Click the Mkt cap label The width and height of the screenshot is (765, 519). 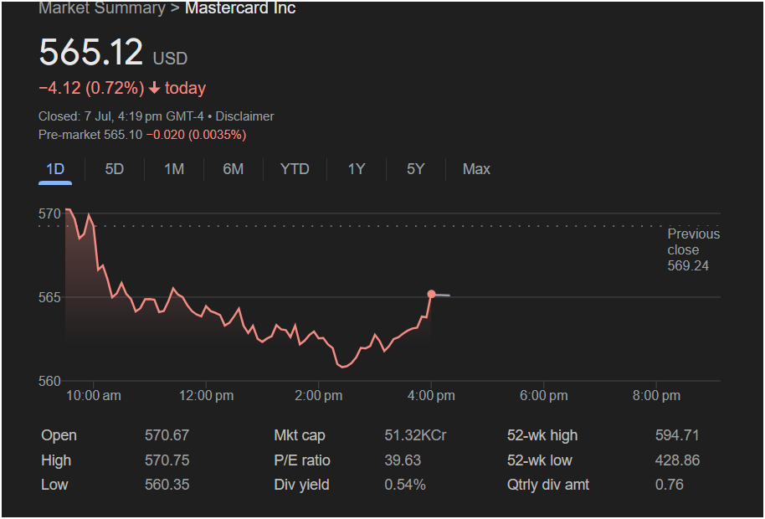(300, 435)
